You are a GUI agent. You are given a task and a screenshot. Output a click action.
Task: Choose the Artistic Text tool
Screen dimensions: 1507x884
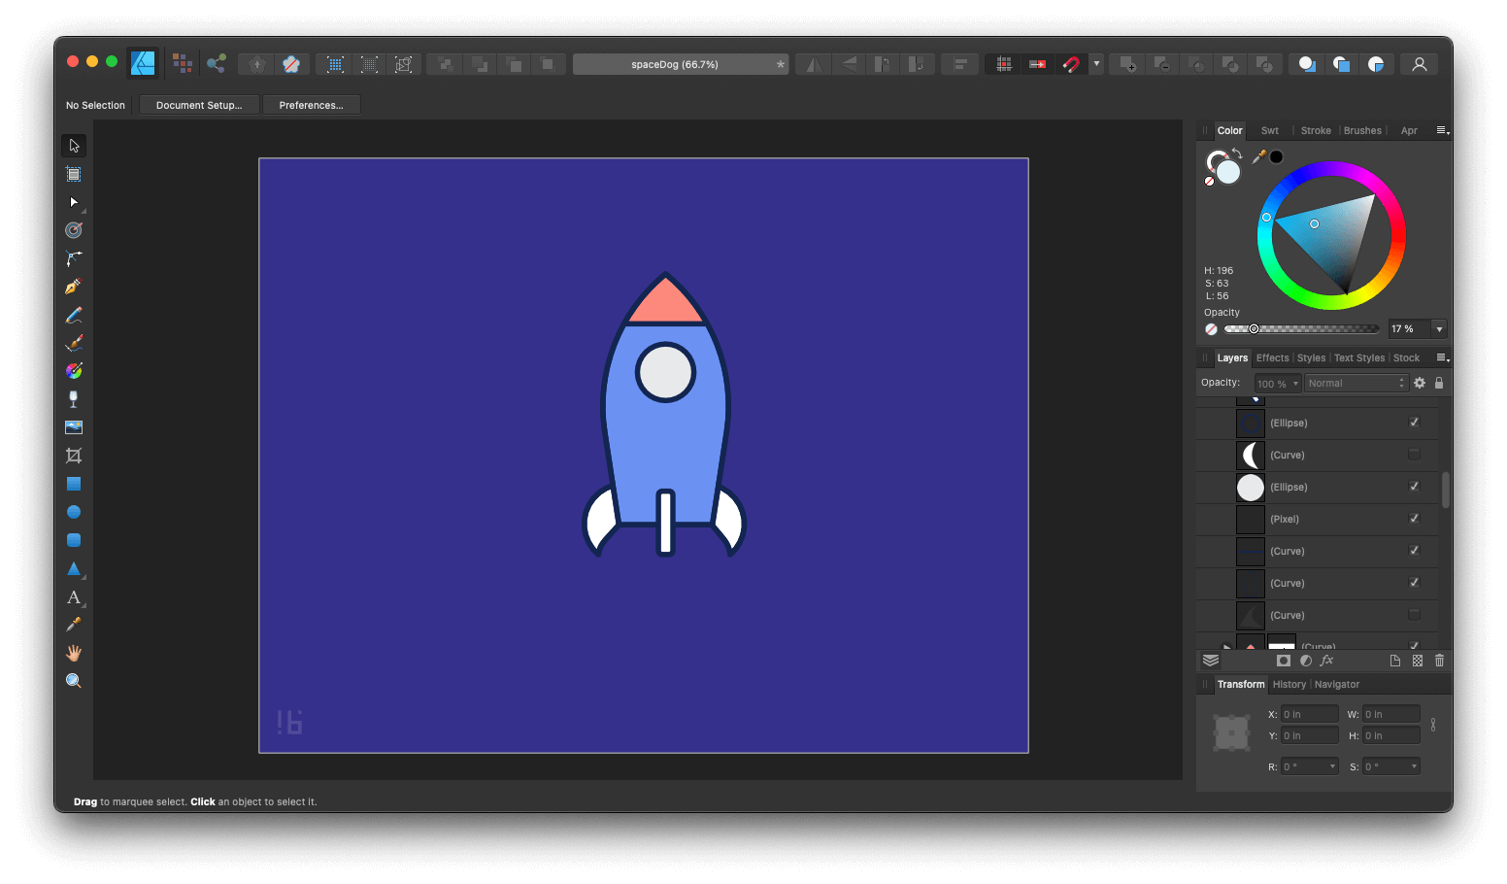[x=74, y=596]
